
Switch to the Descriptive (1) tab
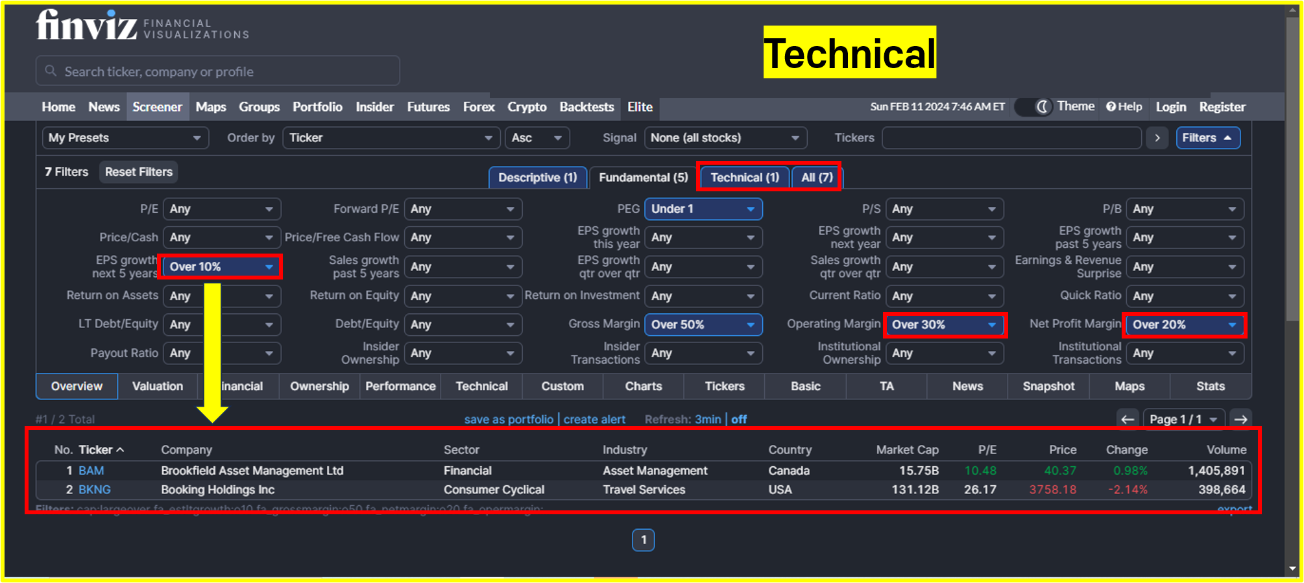coord(537,178)
